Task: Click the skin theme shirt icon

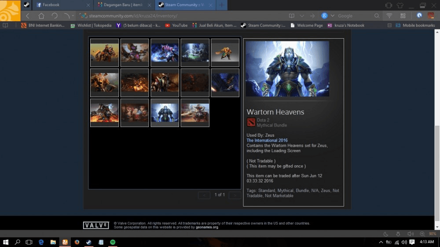Action: click(400, 5)
